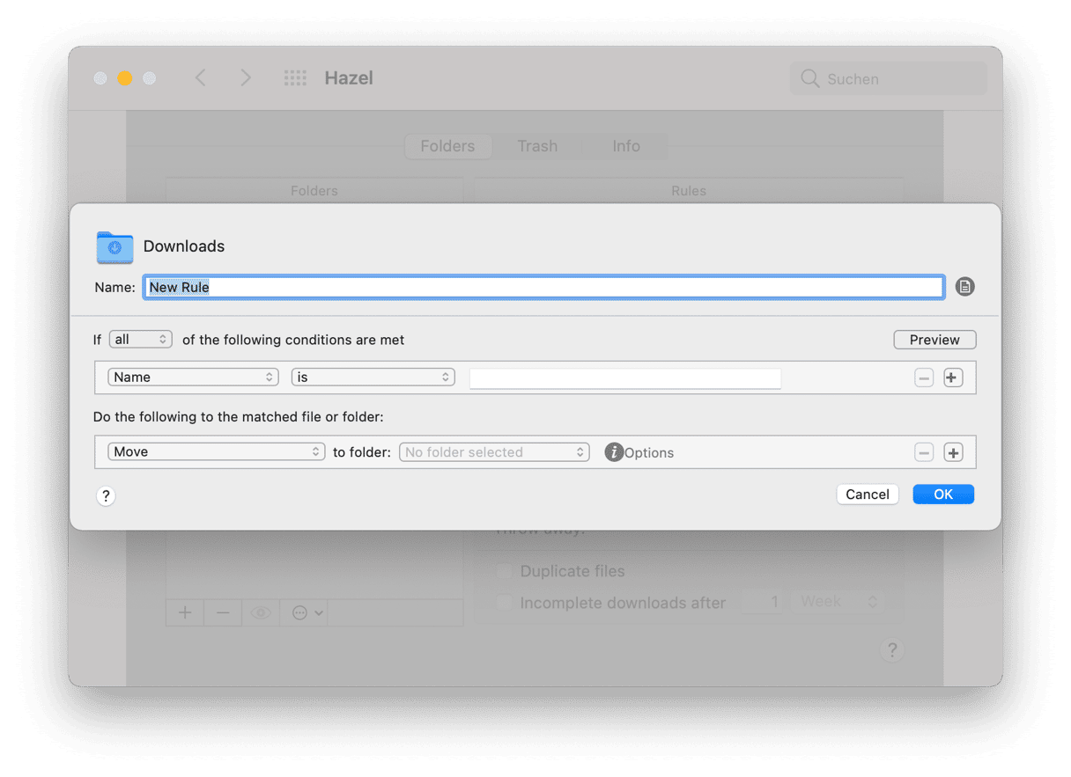Click the condition value text field
Screen dimensions: 1071x777
(x=625, y=378)
